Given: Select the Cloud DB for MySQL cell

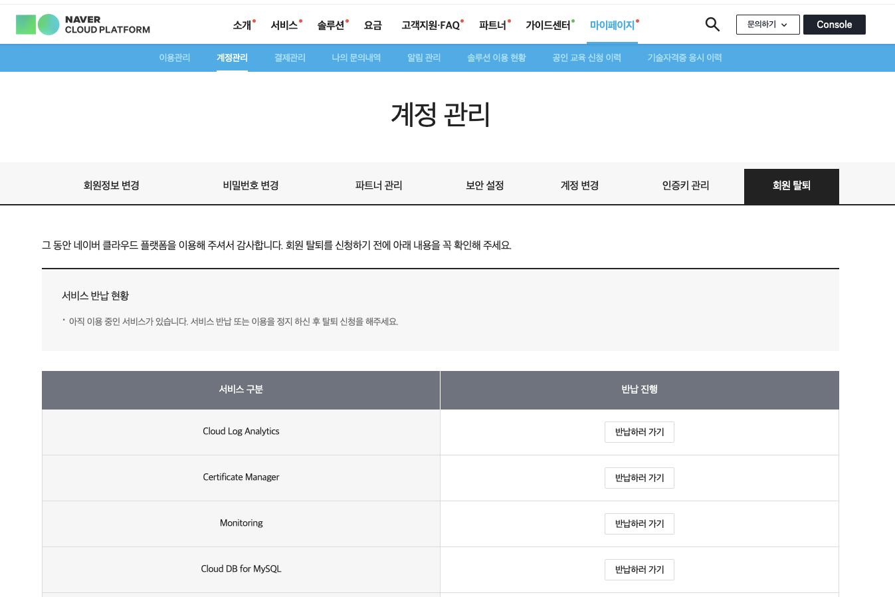Looking at the screenshot, I should (x=241, y=569).
